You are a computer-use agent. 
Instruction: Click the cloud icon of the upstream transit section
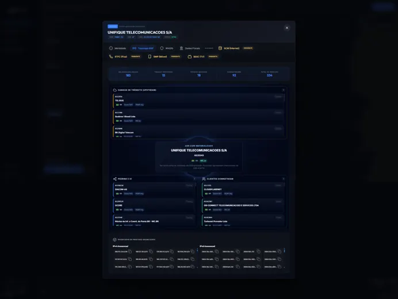[x=114, y=90]
